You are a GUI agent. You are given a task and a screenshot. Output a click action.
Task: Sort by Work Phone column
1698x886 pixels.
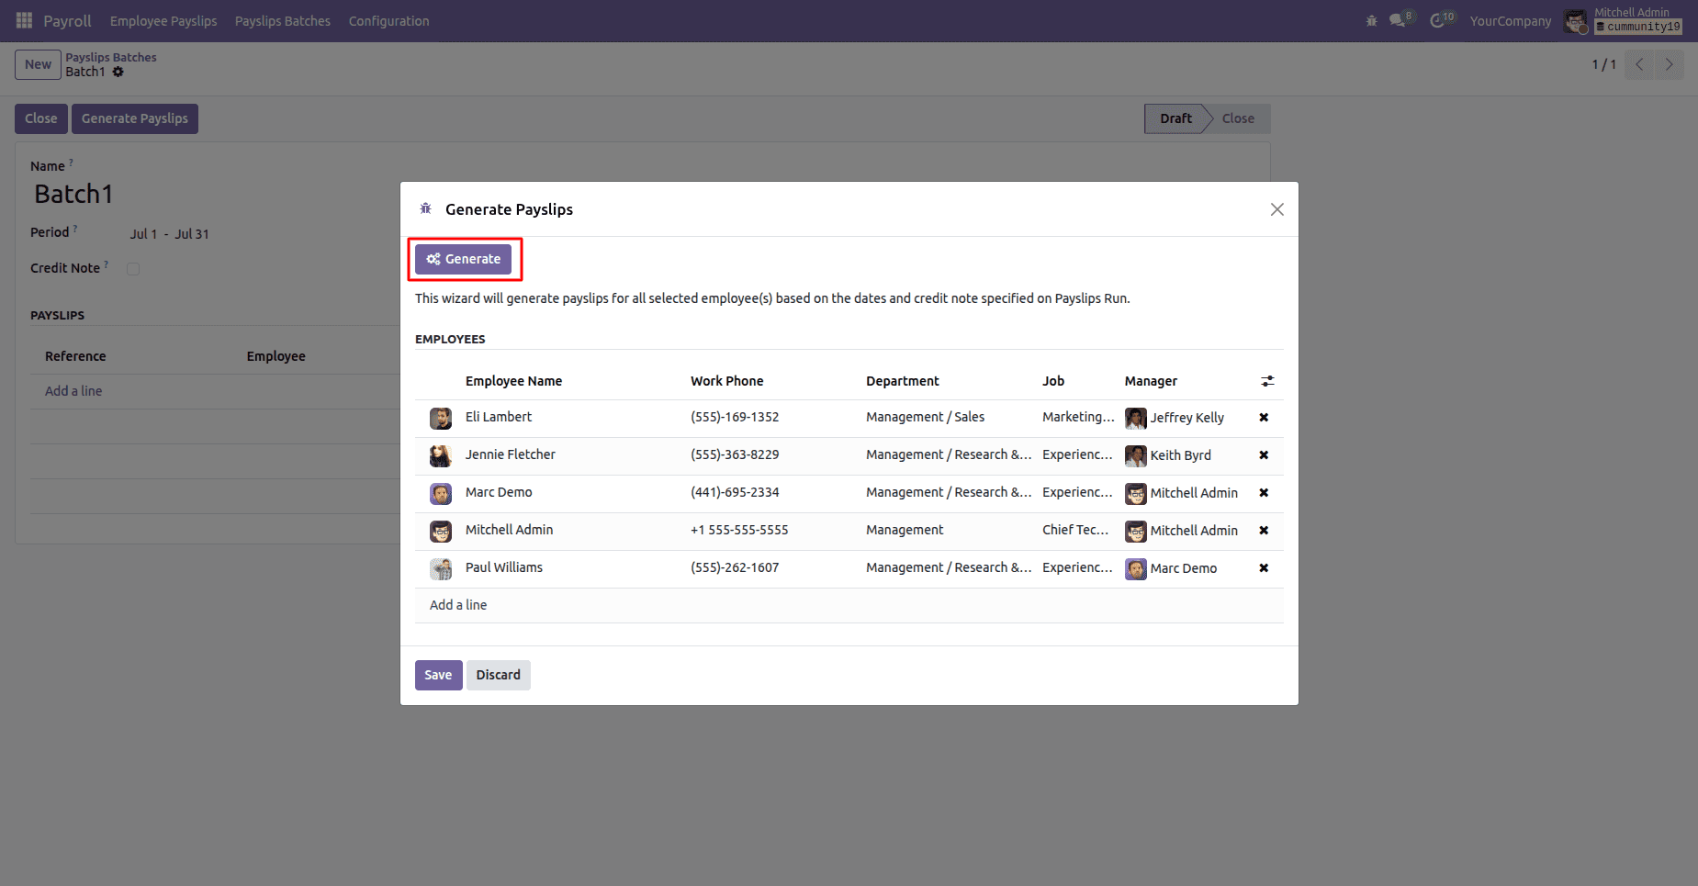(727, 381)
